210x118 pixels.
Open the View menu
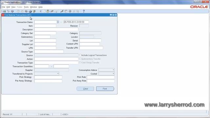click(x=13, y=7)
